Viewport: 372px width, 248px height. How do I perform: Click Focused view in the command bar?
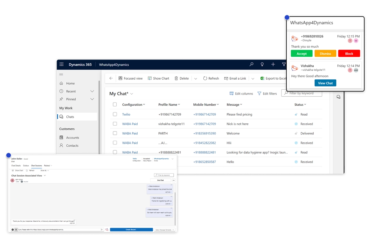(131, 78)
